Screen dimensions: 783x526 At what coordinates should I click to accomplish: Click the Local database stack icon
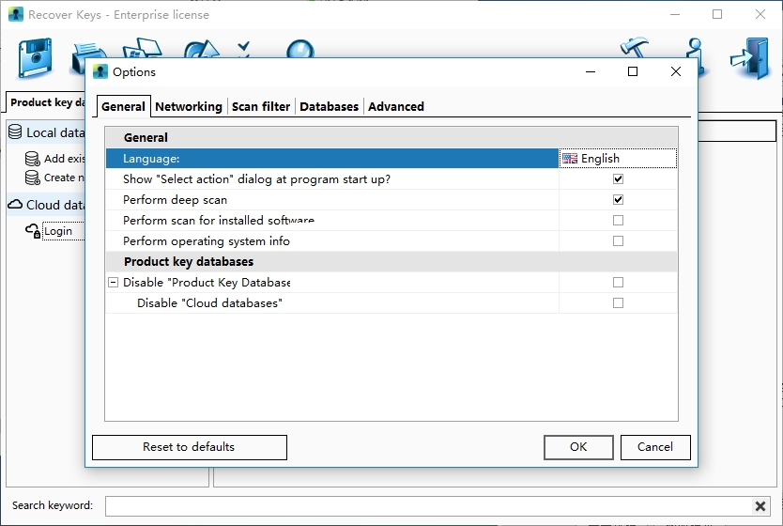point(15,132)
